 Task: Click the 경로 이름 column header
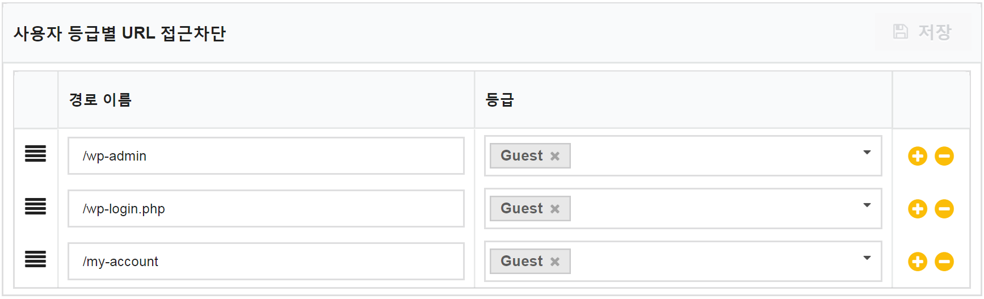tap(100, 100)
